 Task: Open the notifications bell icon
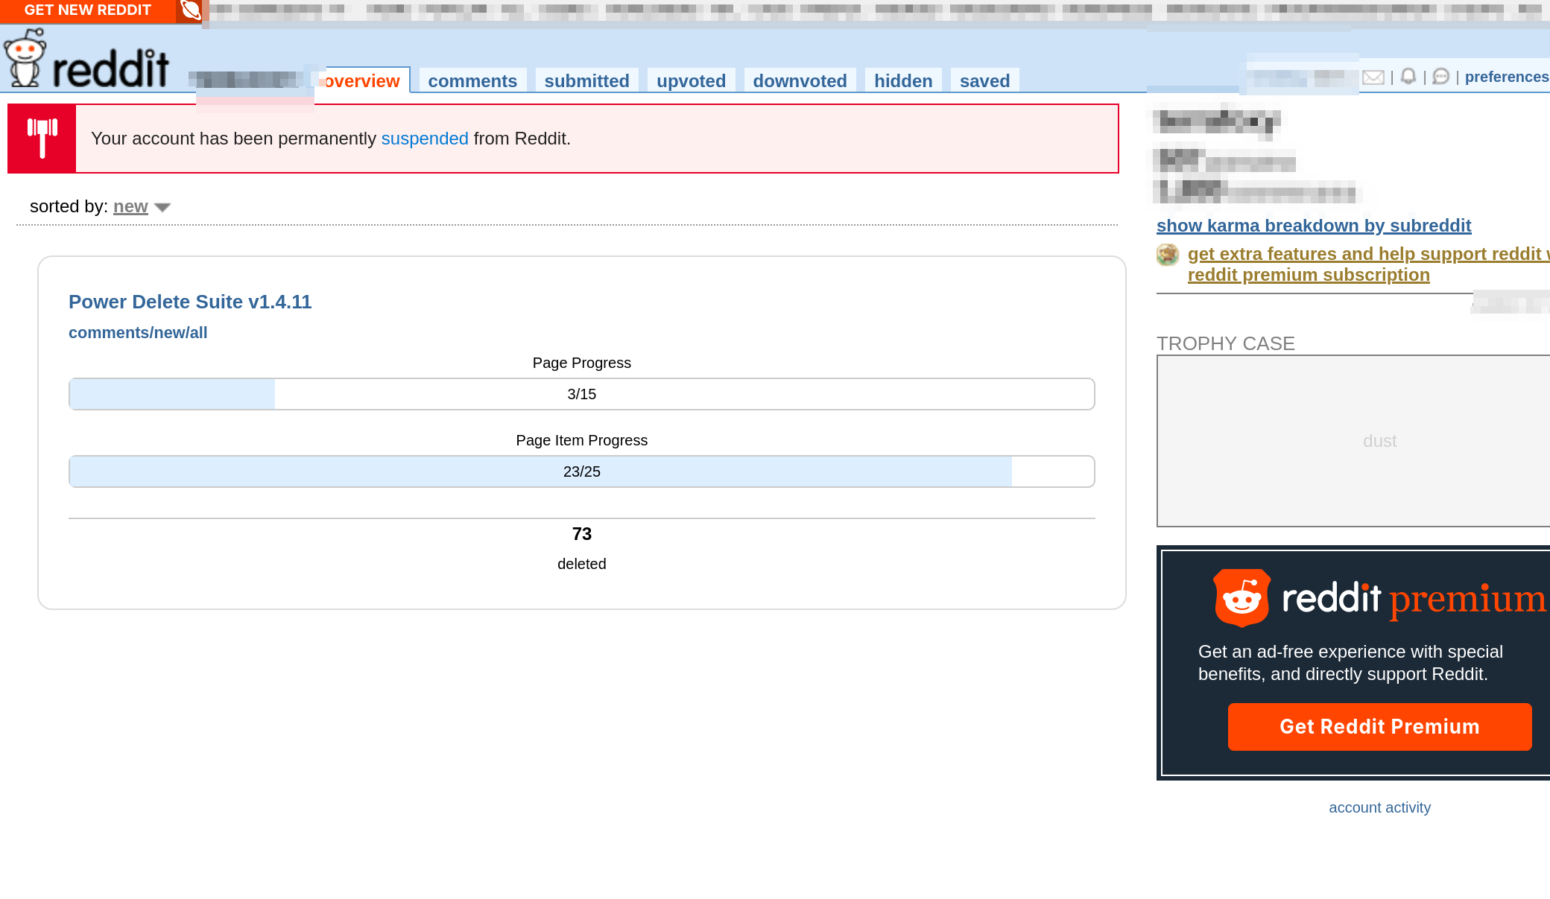coord(1408,77)
